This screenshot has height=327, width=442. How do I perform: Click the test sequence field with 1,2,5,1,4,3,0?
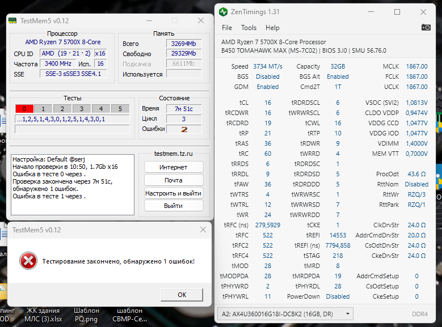pos(72,119)
